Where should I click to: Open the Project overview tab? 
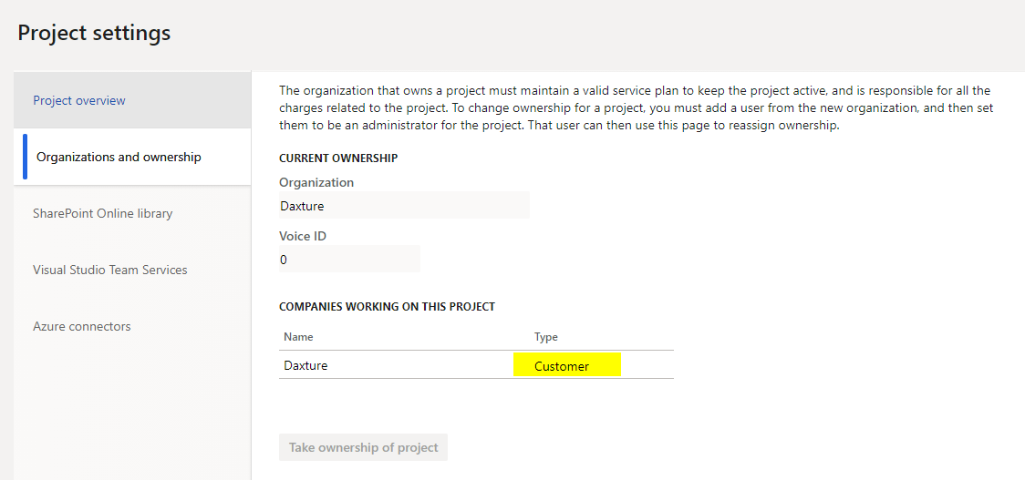click(x=132, y=100)
